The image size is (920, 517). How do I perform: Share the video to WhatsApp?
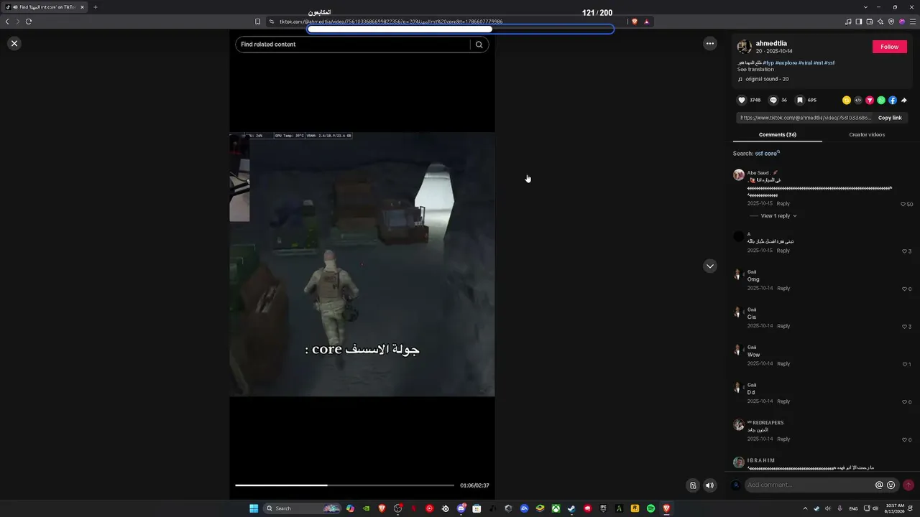click(x=881, y=101)
